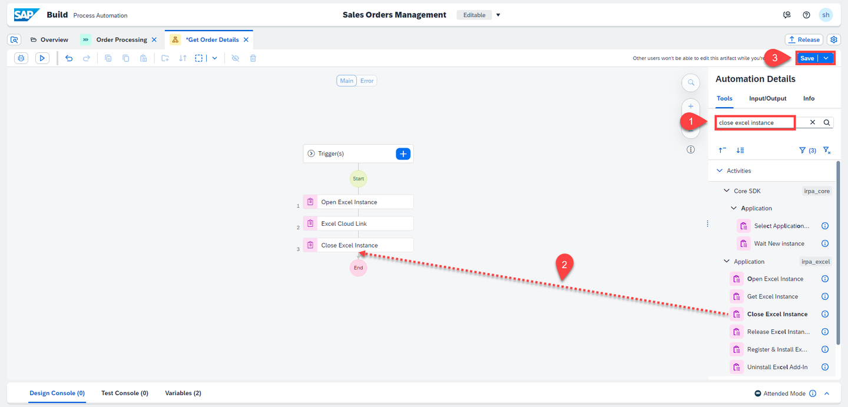Click the Release button
Screen dimensions: 848x407
pyautogui.click(x=804, y=39)
